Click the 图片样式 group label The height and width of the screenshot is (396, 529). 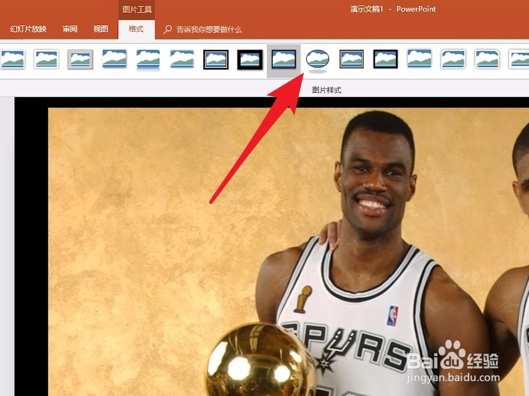(x=327, y=90)
